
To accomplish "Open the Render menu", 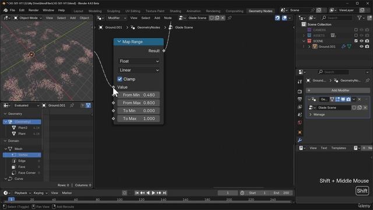I will (34, 10).
